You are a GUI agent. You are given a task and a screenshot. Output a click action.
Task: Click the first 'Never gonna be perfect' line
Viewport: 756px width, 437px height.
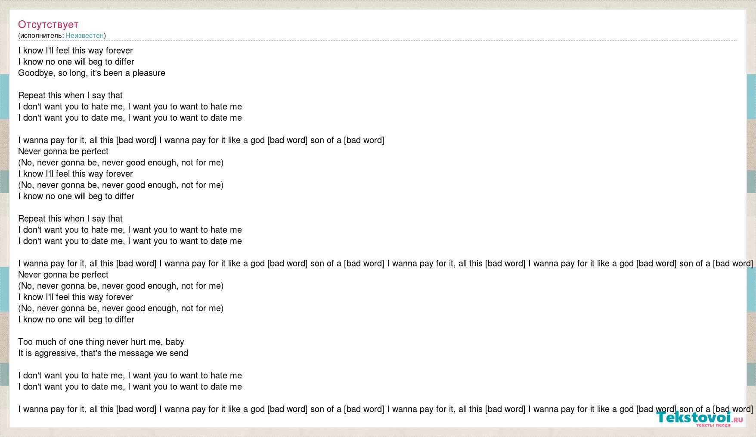63,151
